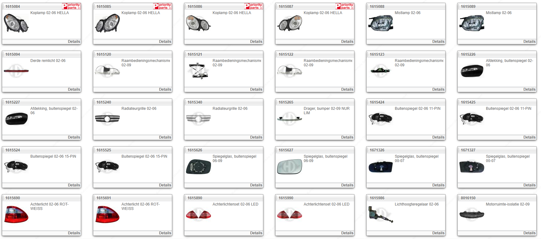
Task: View Details for Buitenspiegel 1615425
Action: (x=529, y=137)
